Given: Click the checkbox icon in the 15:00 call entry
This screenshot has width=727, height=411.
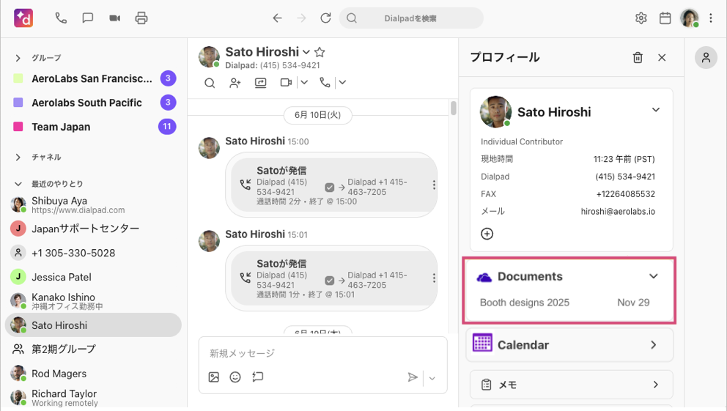Looking at the screenshot, I should 330,187.
